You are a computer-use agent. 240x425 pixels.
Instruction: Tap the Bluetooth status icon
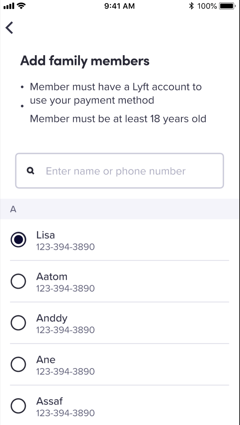(191, 6)
